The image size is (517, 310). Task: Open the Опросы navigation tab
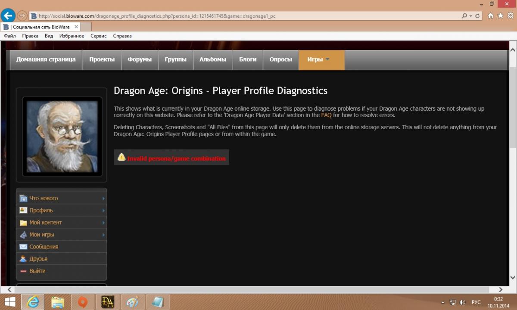pos(281,60)
